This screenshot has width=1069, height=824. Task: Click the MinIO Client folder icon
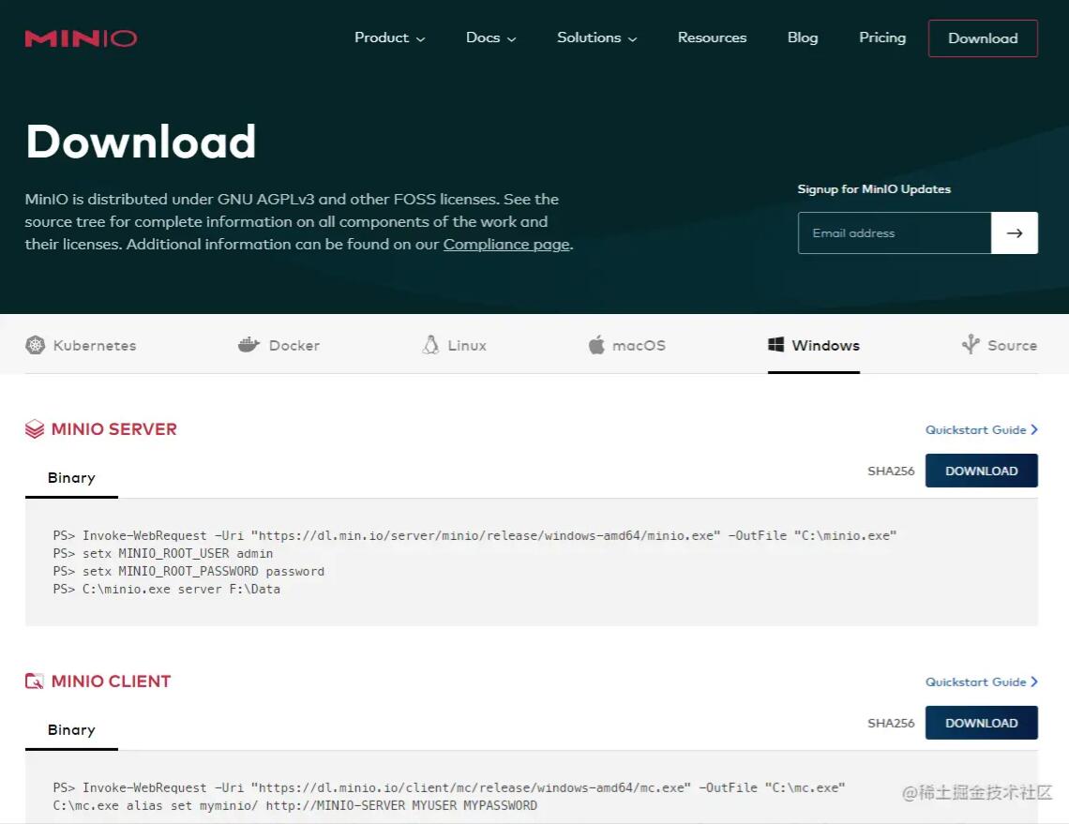[34, 681]
